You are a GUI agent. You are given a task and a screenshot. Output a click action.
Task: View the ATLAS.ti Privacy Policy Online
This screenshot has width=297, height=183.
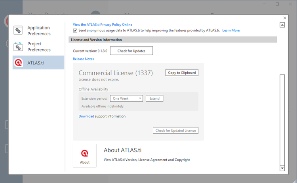point(103,25)
